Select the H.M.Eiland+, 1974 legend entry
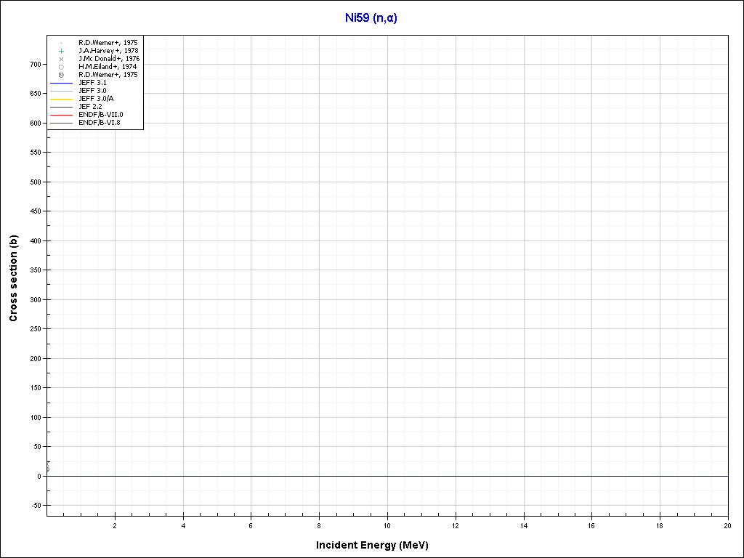744x558 pixels. pos(108,67)
